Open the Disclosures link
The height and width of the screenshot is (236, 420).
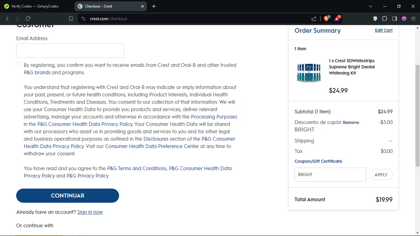pos(156,139)
